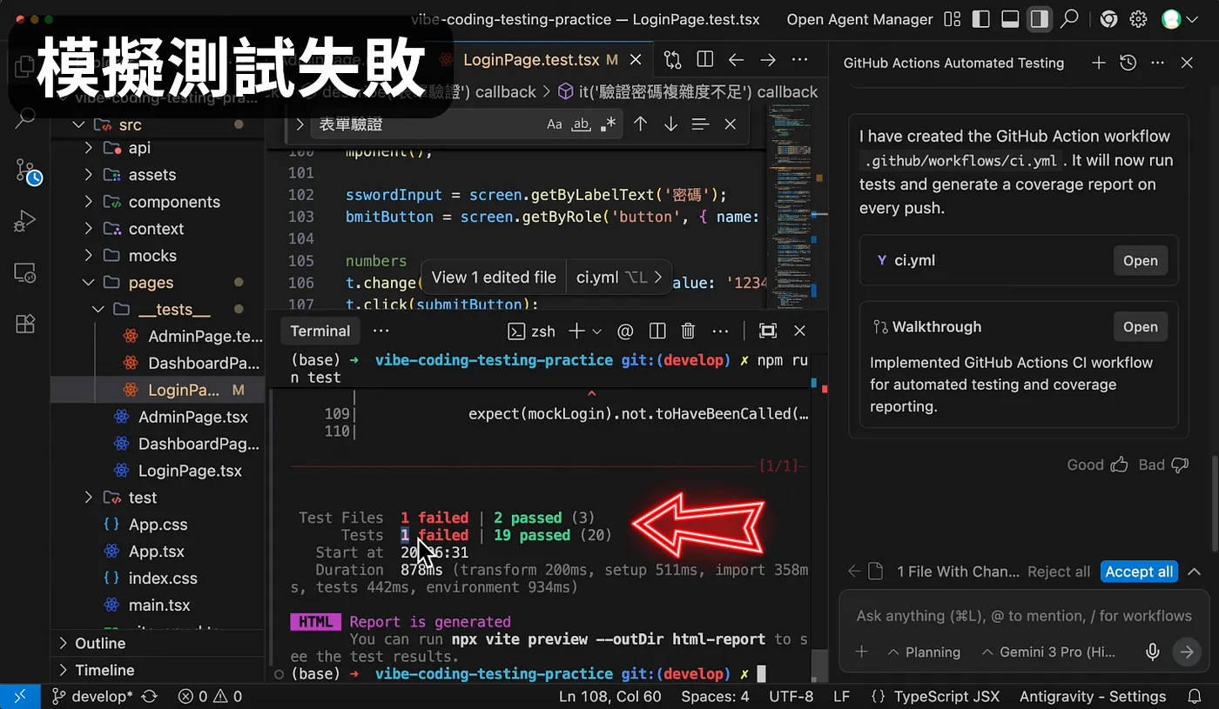This screenshot has height=709, width=1219.
Task: Open main.tsx file in explorer
Action: (159, 605)
